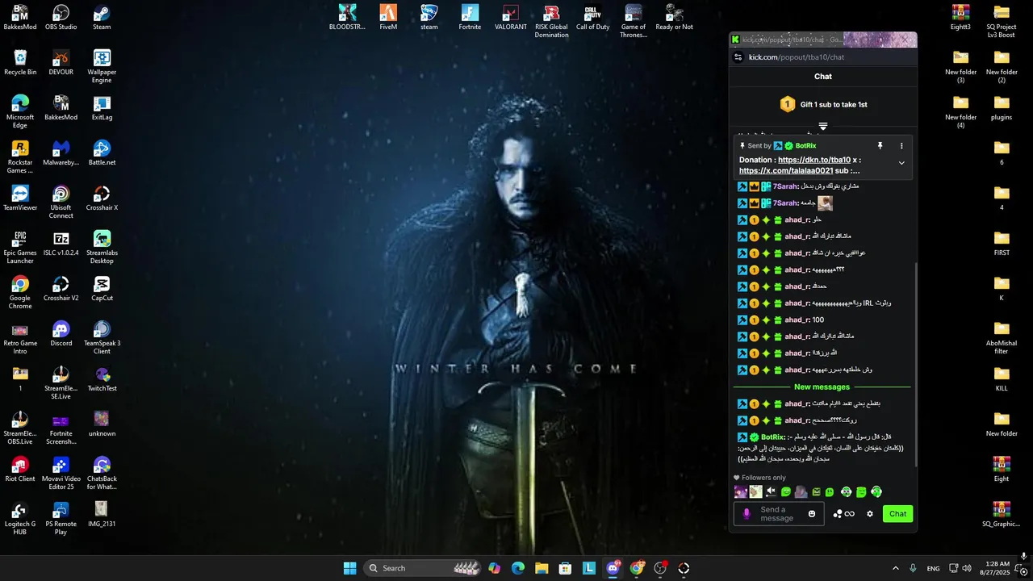Screen dimensions: 1033x581
Task: Open File Explorer from taskbar
Action: (x=542, y=568)
